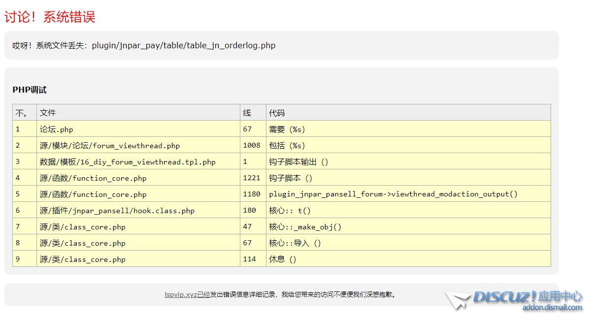Click the paper plane watermark icon

458,300
